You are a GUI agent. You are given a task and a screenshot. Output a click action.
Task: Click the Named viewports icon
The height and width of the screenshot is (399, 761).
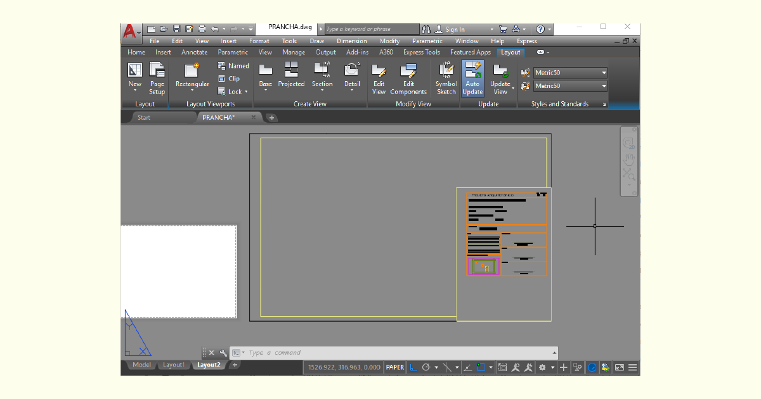pos(233,66)
